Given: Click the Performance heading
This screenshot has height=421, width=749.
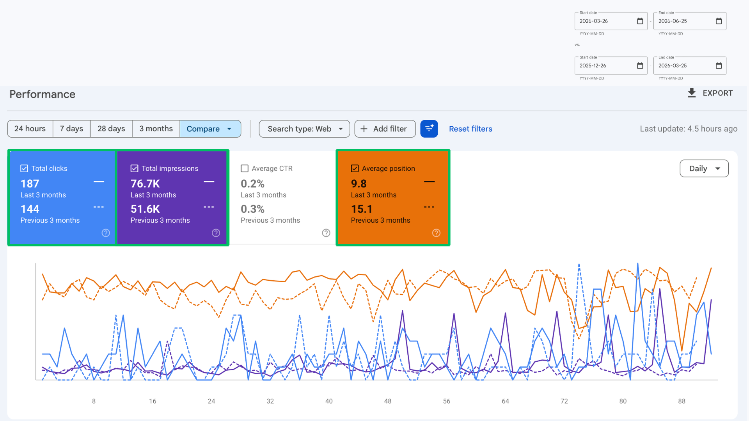Looking at the screenshot, I should pyautogui.click(x=43, y=94).
